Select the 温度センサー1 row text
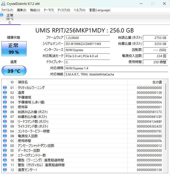 (x=27, y=170)
